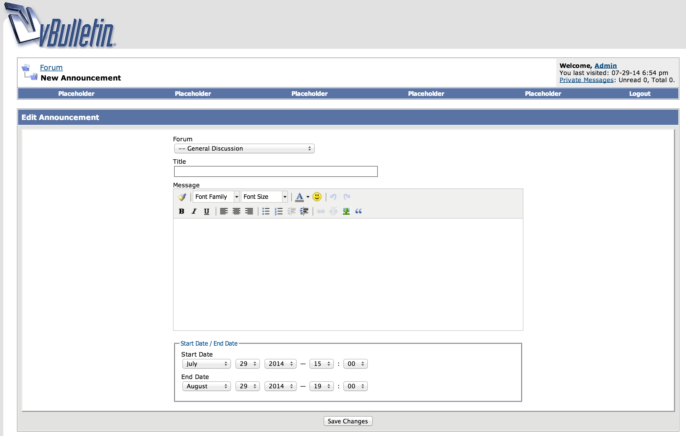Click the Remove Text Formatting icon
This screenshot has width=686, height=436.
coord(182,197)
